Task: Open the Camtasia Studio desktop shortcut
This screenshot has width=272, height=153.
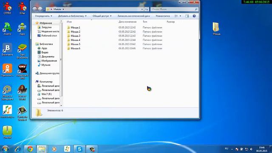Action: [x=23, y=113]
